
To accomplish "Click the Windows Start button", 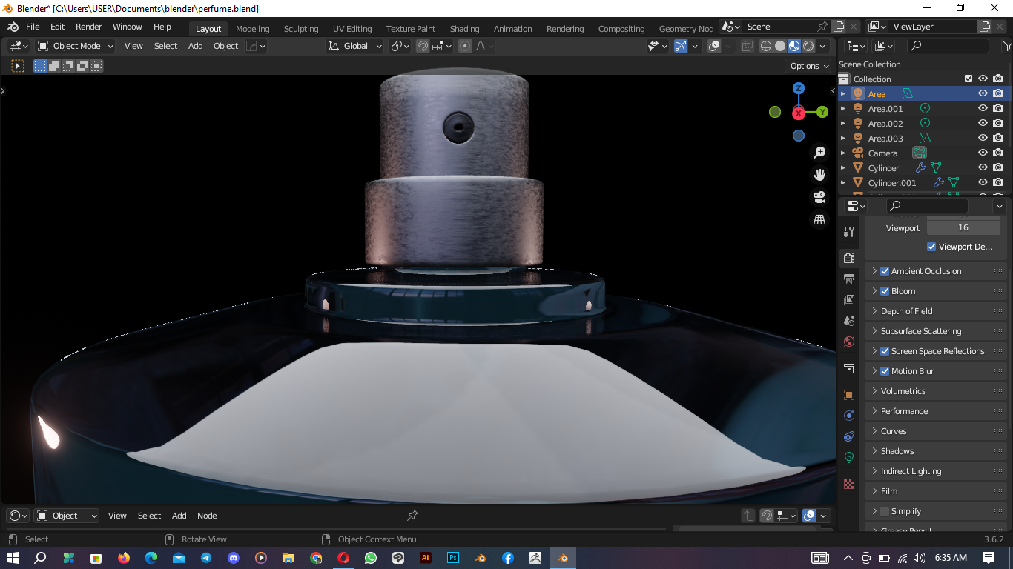I will pyautogui.click(x=13, y=558).
